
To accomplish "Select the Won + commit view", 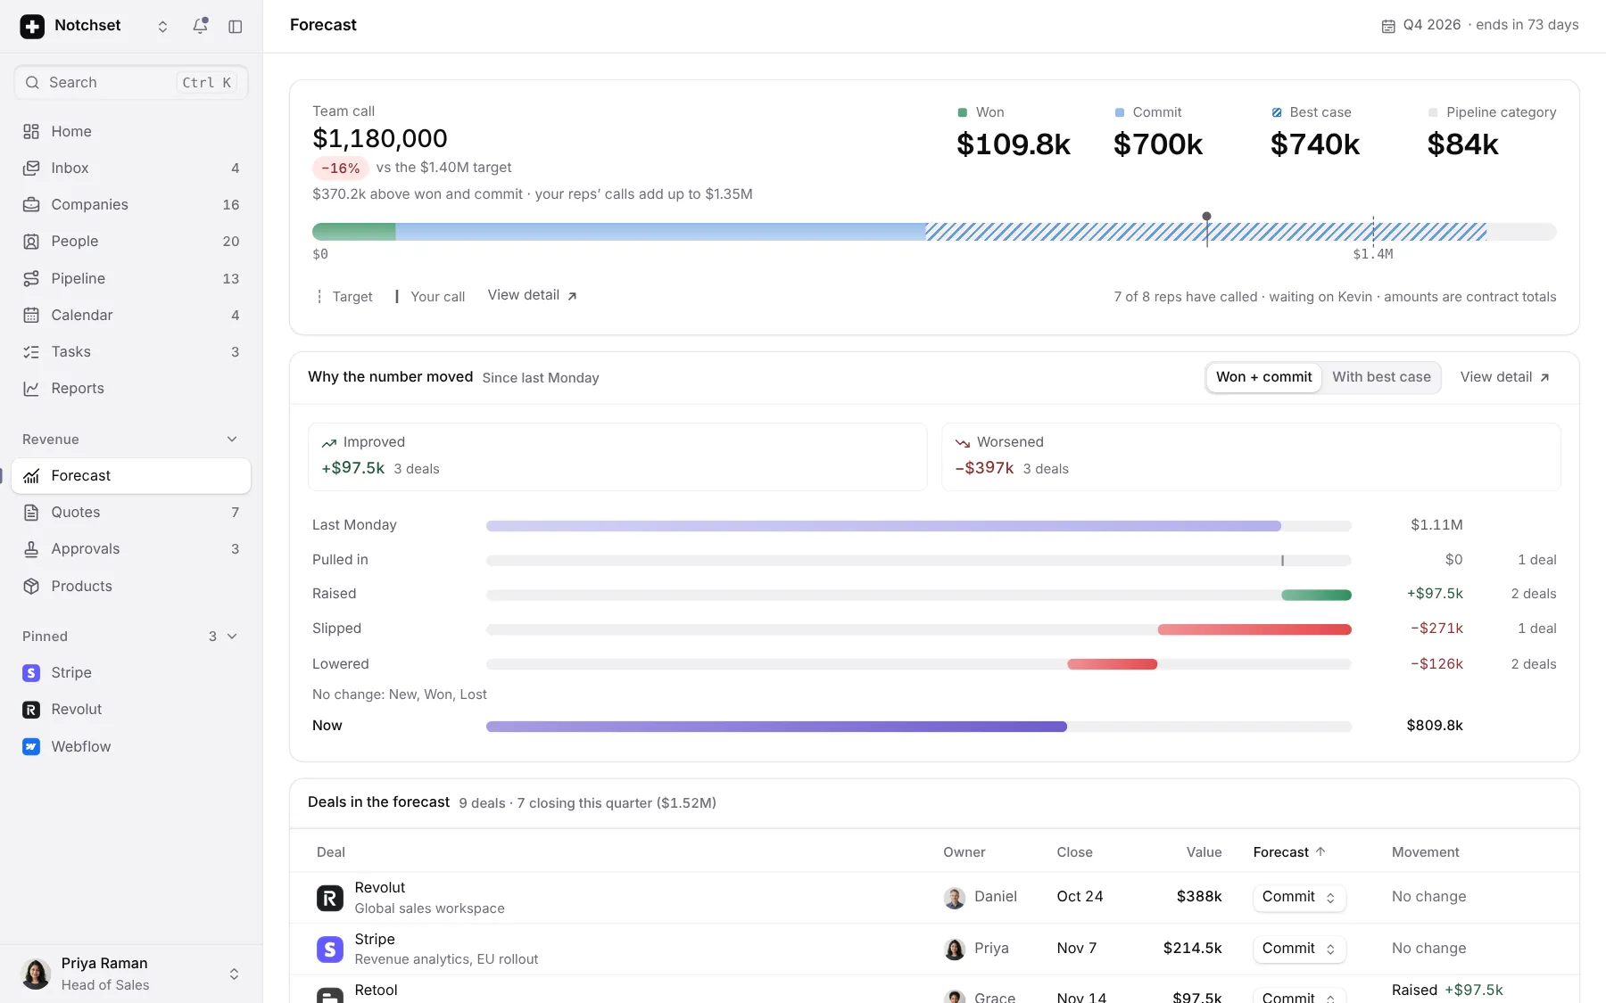I will [1263, 377].
